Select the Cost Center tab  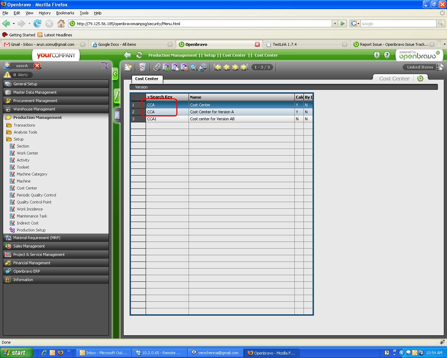[x=147, y=79]
